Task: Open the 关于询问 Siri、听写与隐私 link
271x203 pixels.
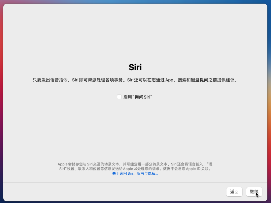Action: click(x=135, y=173)
